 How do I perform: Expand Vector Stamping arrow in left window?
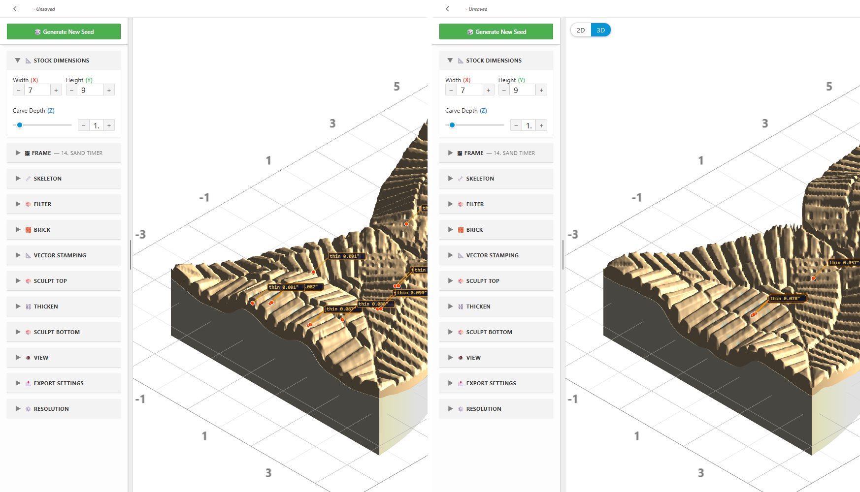pyautogui.click(x=18, y=255)
